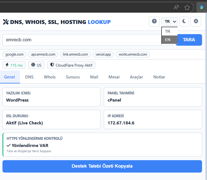
Task: Click the CloudFlare Proxy Aktif badge
Action: pyautogui.click(x=71, y=65)
